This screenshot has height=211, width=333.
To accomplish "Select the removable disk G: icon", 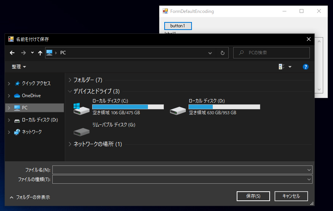I will (x=81, y=132).
